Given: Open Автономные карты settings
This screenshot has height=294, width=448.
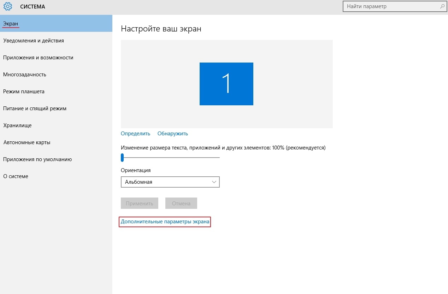Looking at the screenshot, I should click(27, 142).
